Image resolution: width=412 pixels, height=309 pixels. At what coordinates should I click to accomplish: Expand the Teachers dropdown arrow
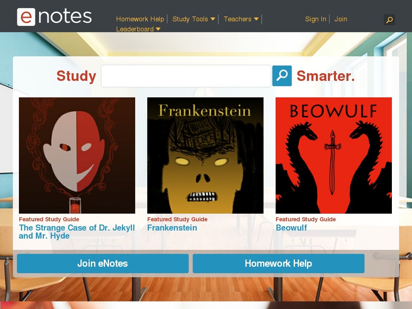256,19
